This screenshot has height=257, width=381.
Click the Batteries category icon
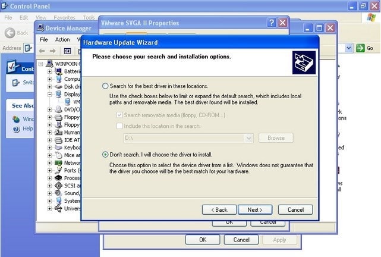(58, 71)
